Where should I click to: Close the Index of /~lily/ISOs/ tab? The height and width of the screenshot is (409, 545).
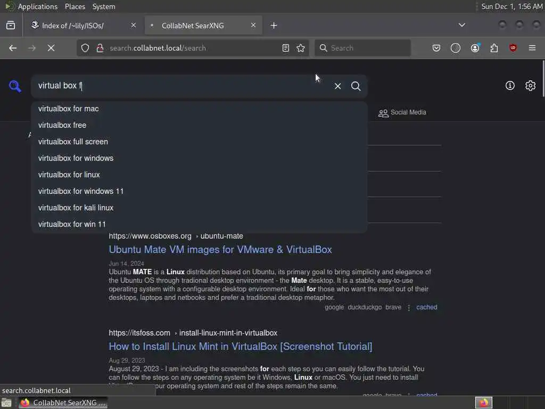[x=134, y=25]
